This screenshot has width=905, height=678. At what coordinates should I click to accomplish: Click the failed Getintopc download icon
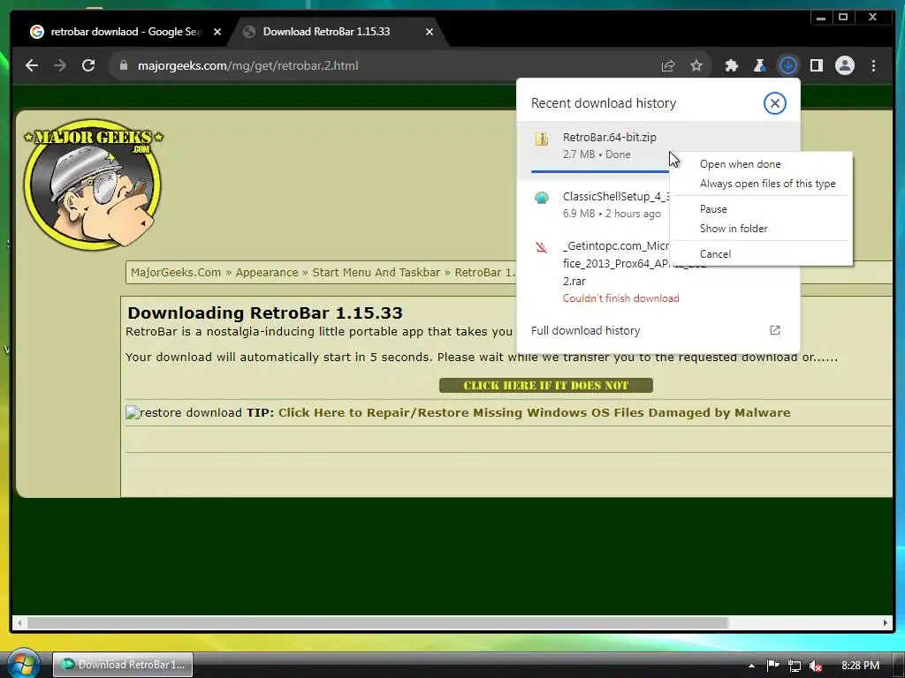point(542,247)
